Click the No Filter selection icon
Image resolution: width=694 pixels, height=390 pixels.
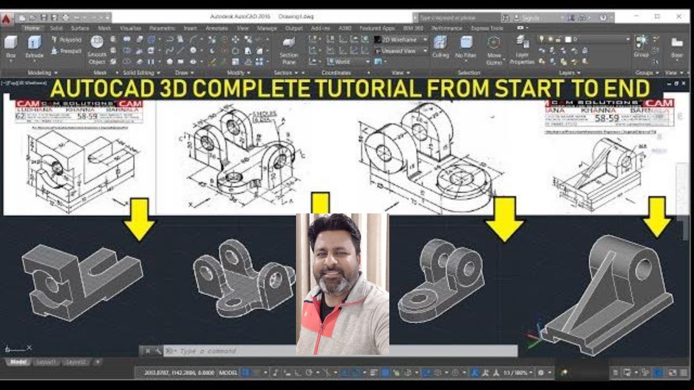point(466,47)
